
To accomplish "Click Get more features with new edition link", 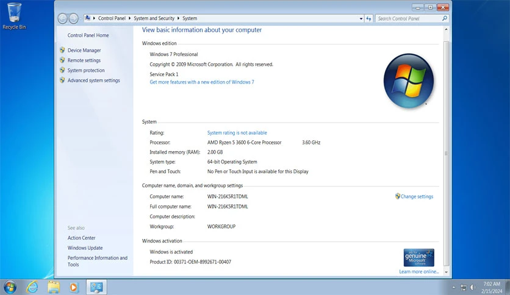I will [x=202, y=82].
